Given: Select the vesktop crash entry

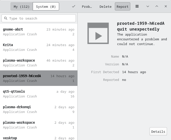Looking at the screenshot, I should coord(39,137).
